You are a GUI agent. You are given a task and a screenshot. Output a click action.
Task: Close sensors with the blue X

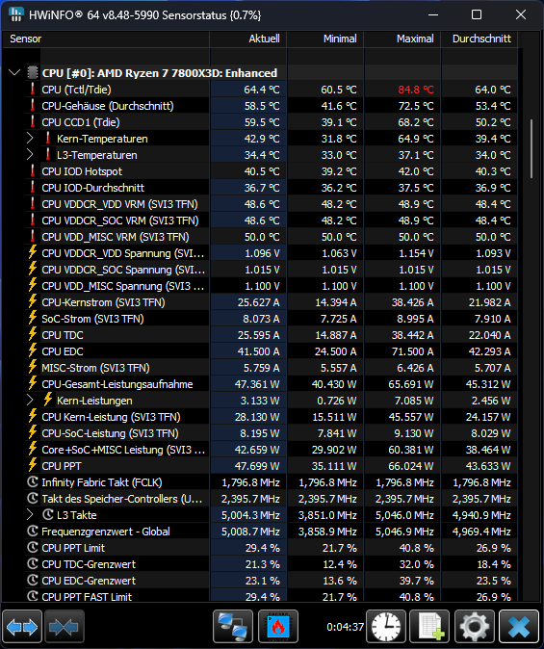click(519, 627)
